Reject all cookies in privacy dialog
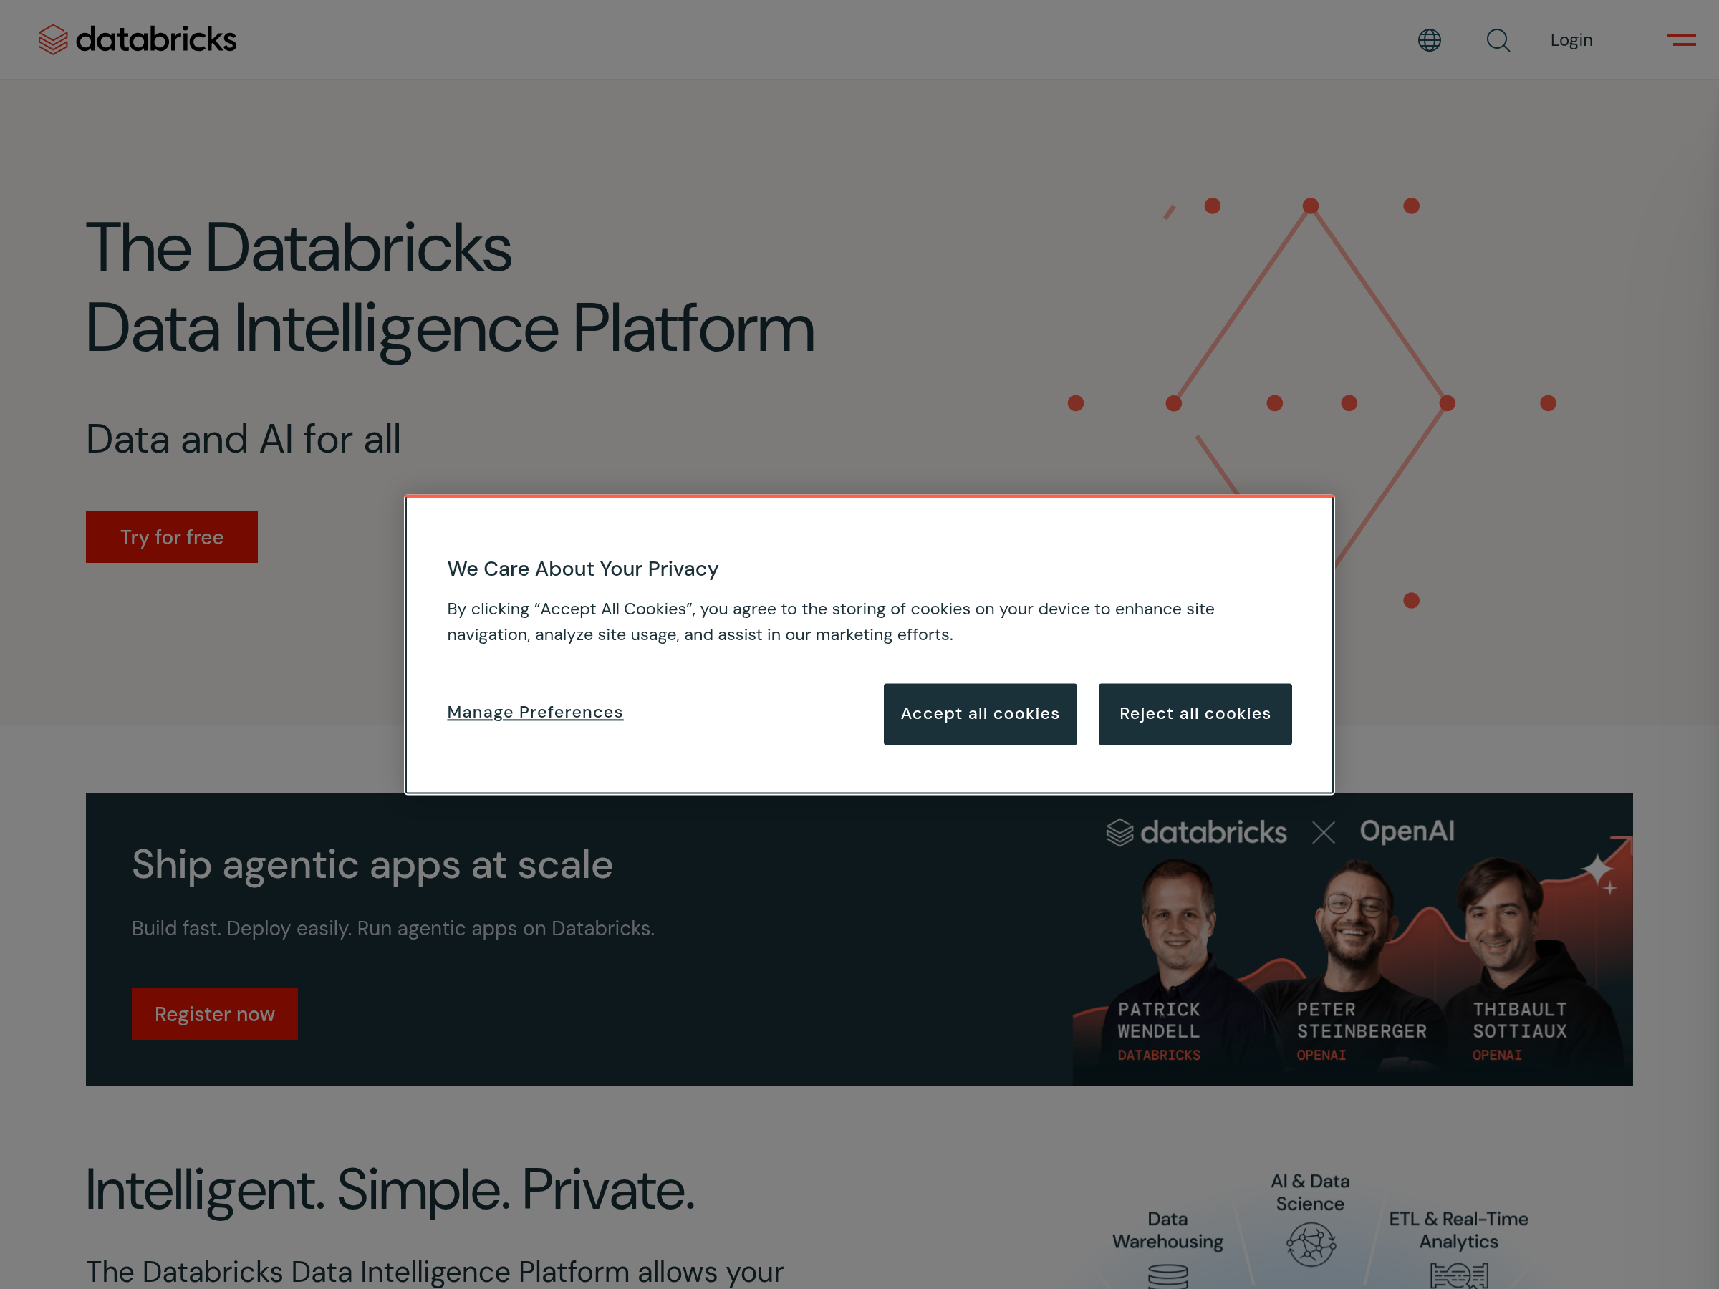Viewport: 1719px width, 1289px height. pos(1195,714)
